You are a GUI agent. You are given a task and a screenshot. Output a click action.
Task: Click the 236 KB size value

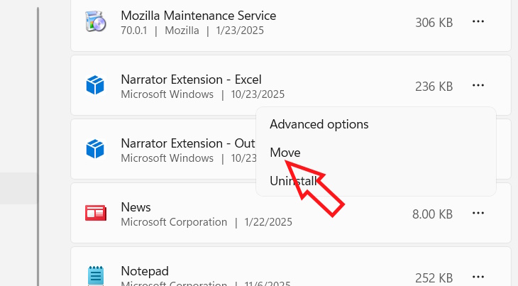pos(434,87)
